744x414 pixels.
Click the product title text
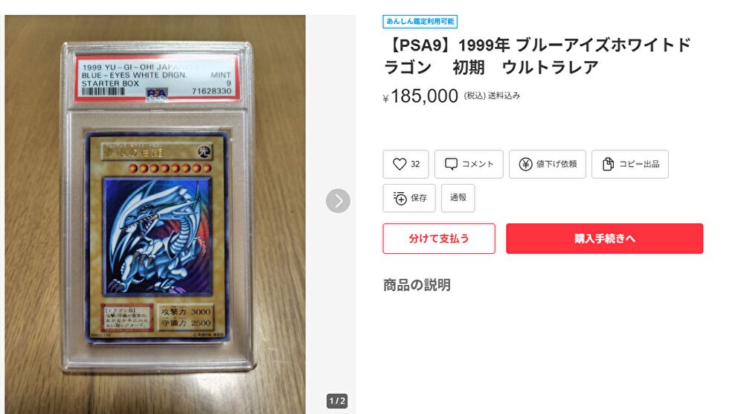coord(537,56)
